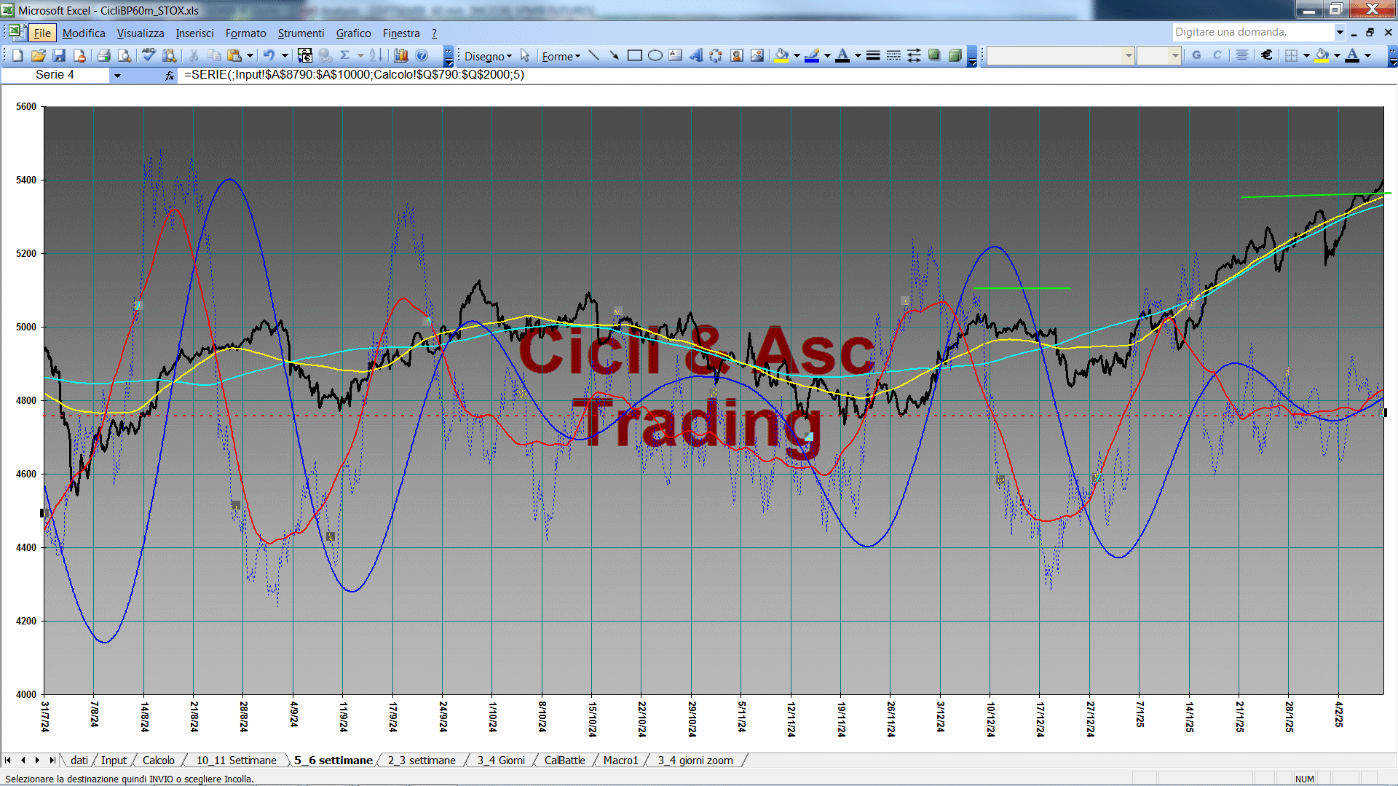Open the Formato menu
Viewport: 1398px width, 786px height.
point(246,33)
